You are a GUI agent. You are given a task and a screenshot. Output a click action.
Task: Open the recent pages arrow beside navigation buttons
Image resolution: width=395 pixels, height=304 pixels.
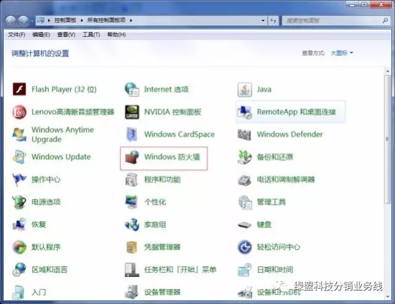[32, 20]
